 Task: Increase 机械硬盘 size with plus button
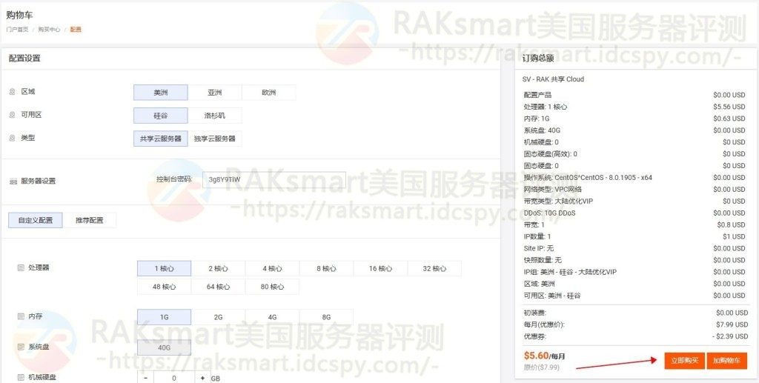(202, 378)
